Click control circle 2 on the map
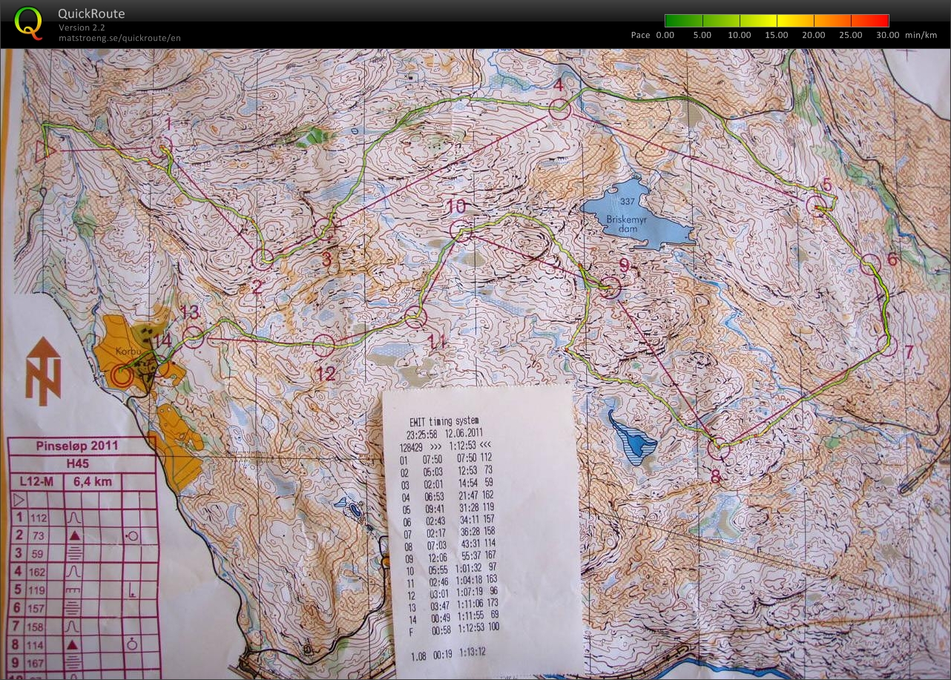This screenshot has width=951, height=680. point(263,258)
